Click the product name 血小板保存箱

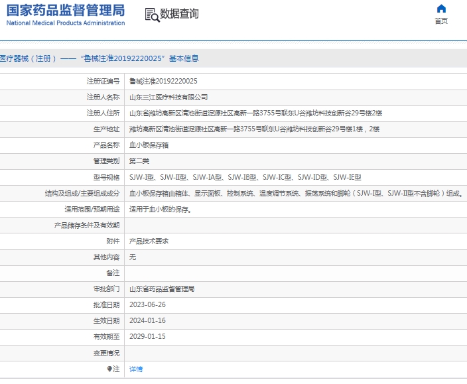149,145
